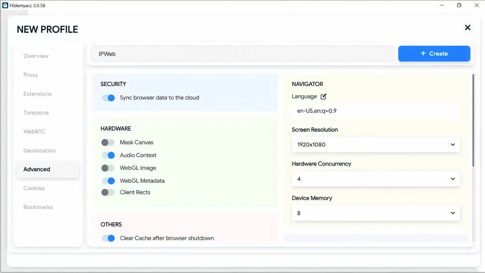Switch to the Geolocation tab
The image size is (485, 273).
pos(39,151)
